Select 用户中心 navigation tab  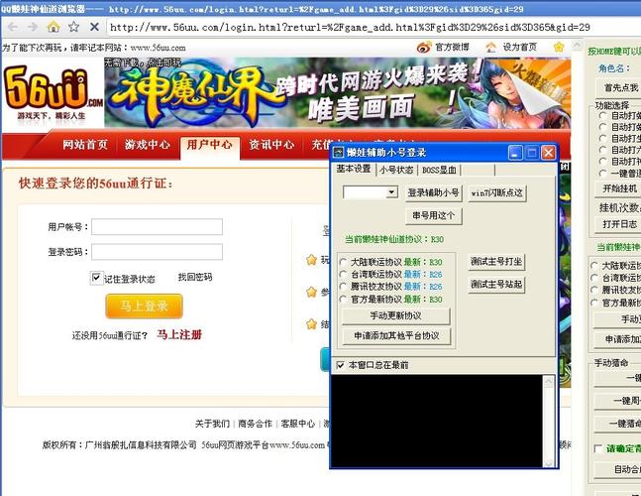click(x=210, y=145)
